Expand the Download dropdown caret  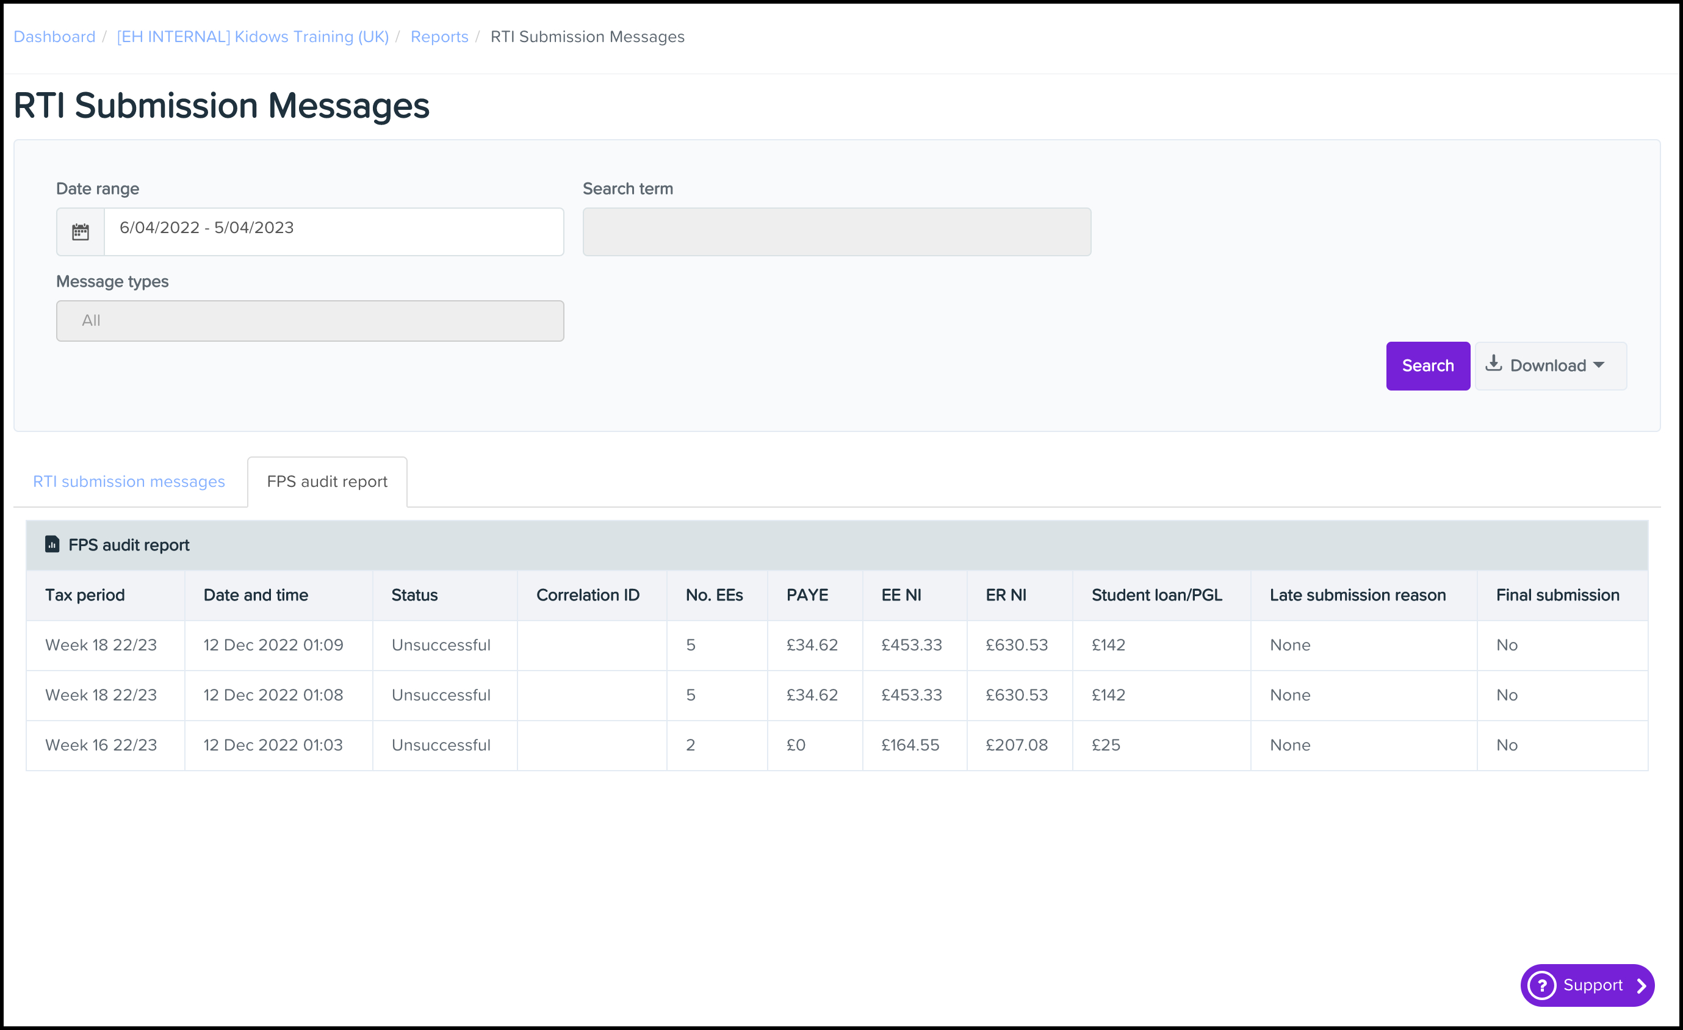1599,366
